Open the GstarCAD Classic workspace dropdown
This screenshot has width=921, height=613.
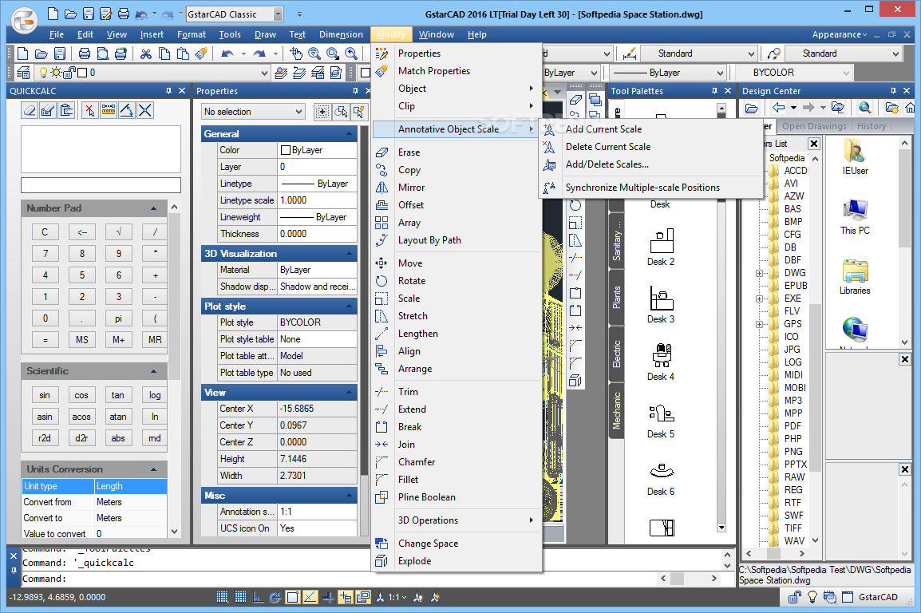coord(279,14)
